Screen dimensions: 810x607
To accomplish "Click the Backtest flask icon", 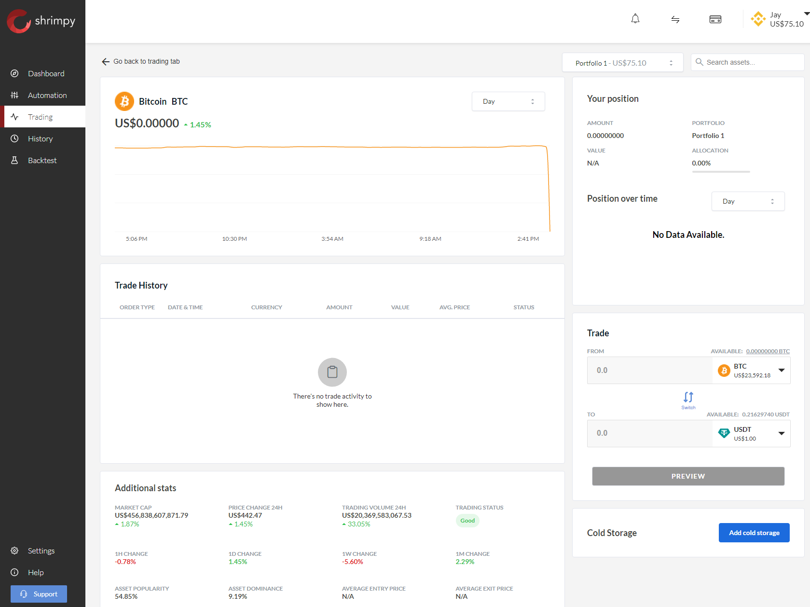I will [x=14, y=160].
